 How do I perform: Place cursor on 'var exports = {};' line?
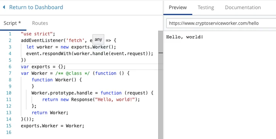pos(43,67)
